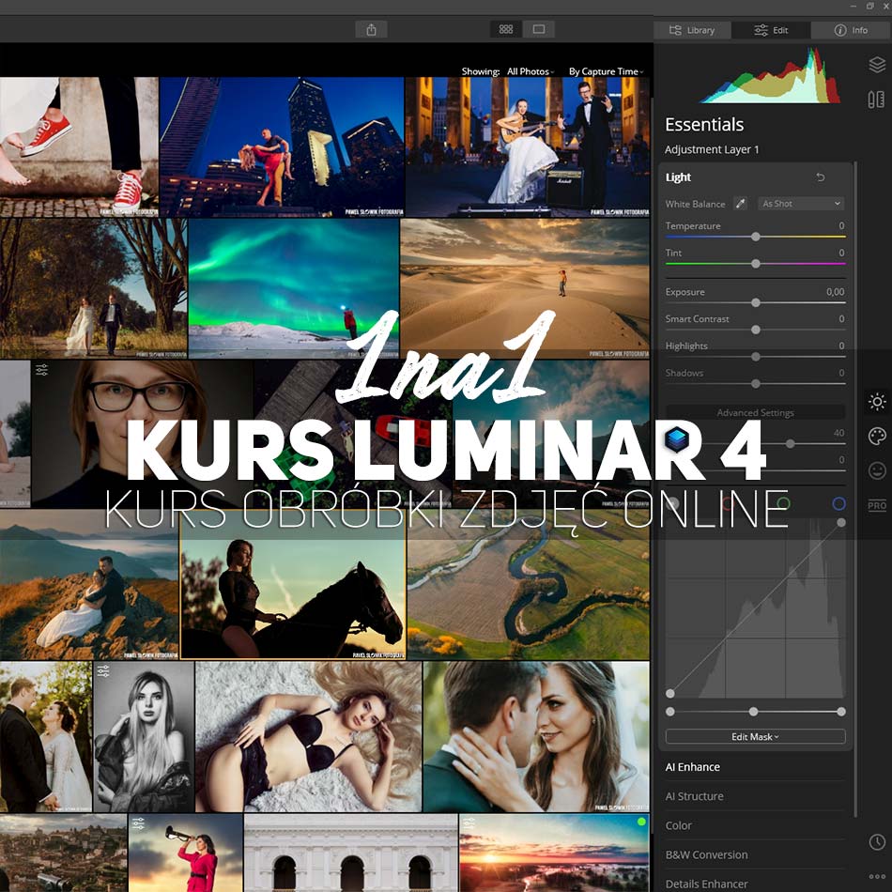Open the Layers panel icon
The image size is (892, 892).
877,65
